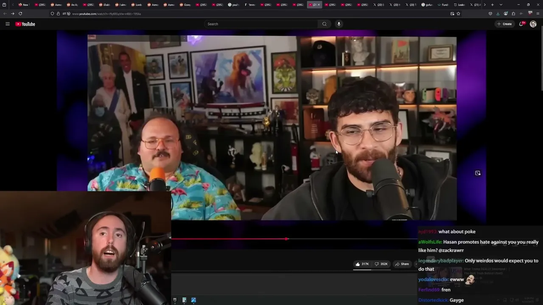Viewport: 543px width, 305px height.
Task: Open Firefox View icon in tab bar
Action: tap(4, 5)
